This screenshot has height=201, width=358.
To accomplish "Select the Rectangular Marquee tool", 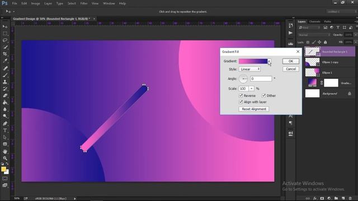I will pos(5,33).
